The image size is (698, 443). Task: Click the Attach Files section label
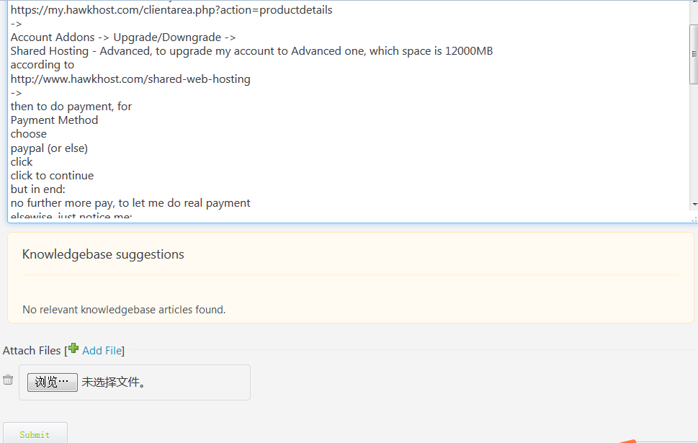32,351
